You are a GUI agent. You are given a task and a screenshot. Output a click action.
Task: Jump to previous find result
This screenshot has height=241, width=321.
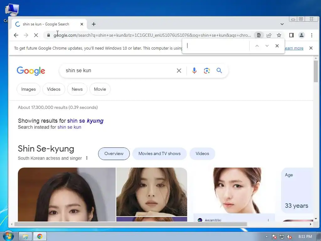257,46
